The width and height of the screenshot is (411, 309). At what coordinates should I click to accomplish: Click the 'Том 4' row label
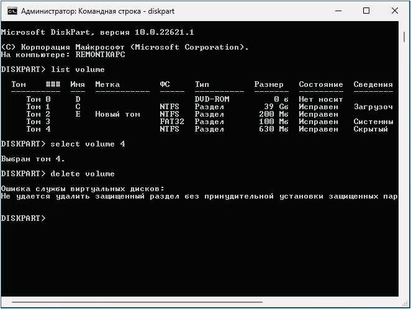tap(38, 129)
